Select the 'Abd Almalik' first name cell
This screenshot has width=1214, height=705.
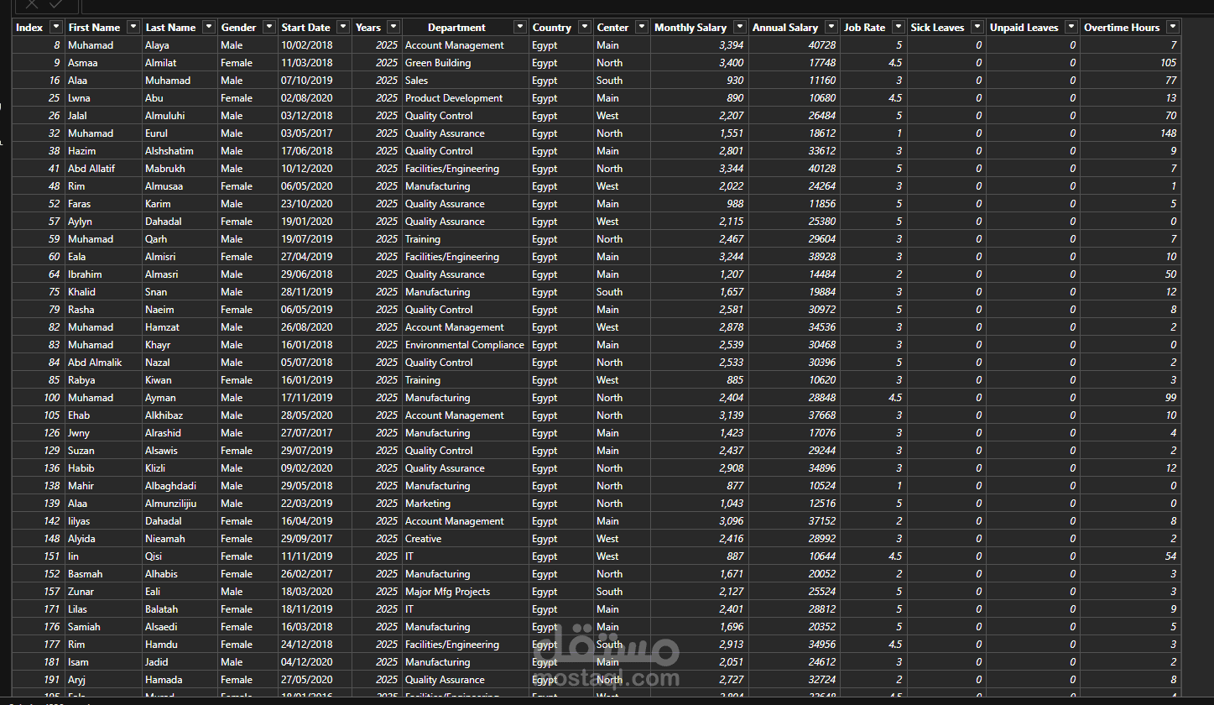102,363
